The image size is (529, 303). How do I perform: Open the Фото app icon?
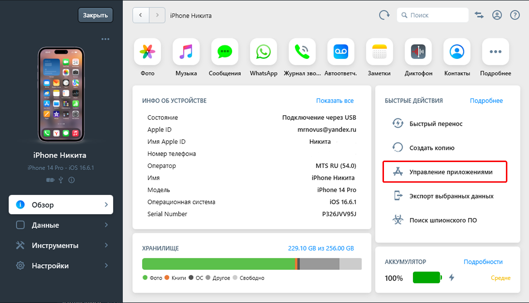click(x=147, y=52)
